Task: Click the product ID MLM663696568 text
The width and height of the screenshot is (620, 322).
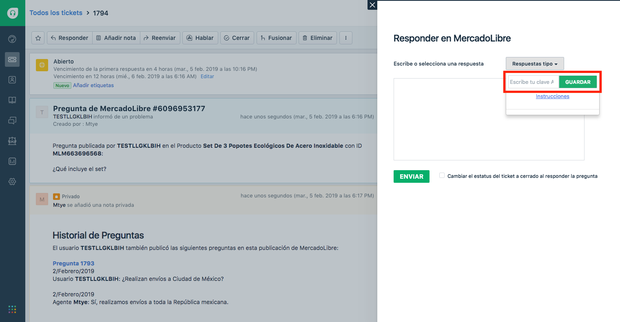Action: [77, 153]
